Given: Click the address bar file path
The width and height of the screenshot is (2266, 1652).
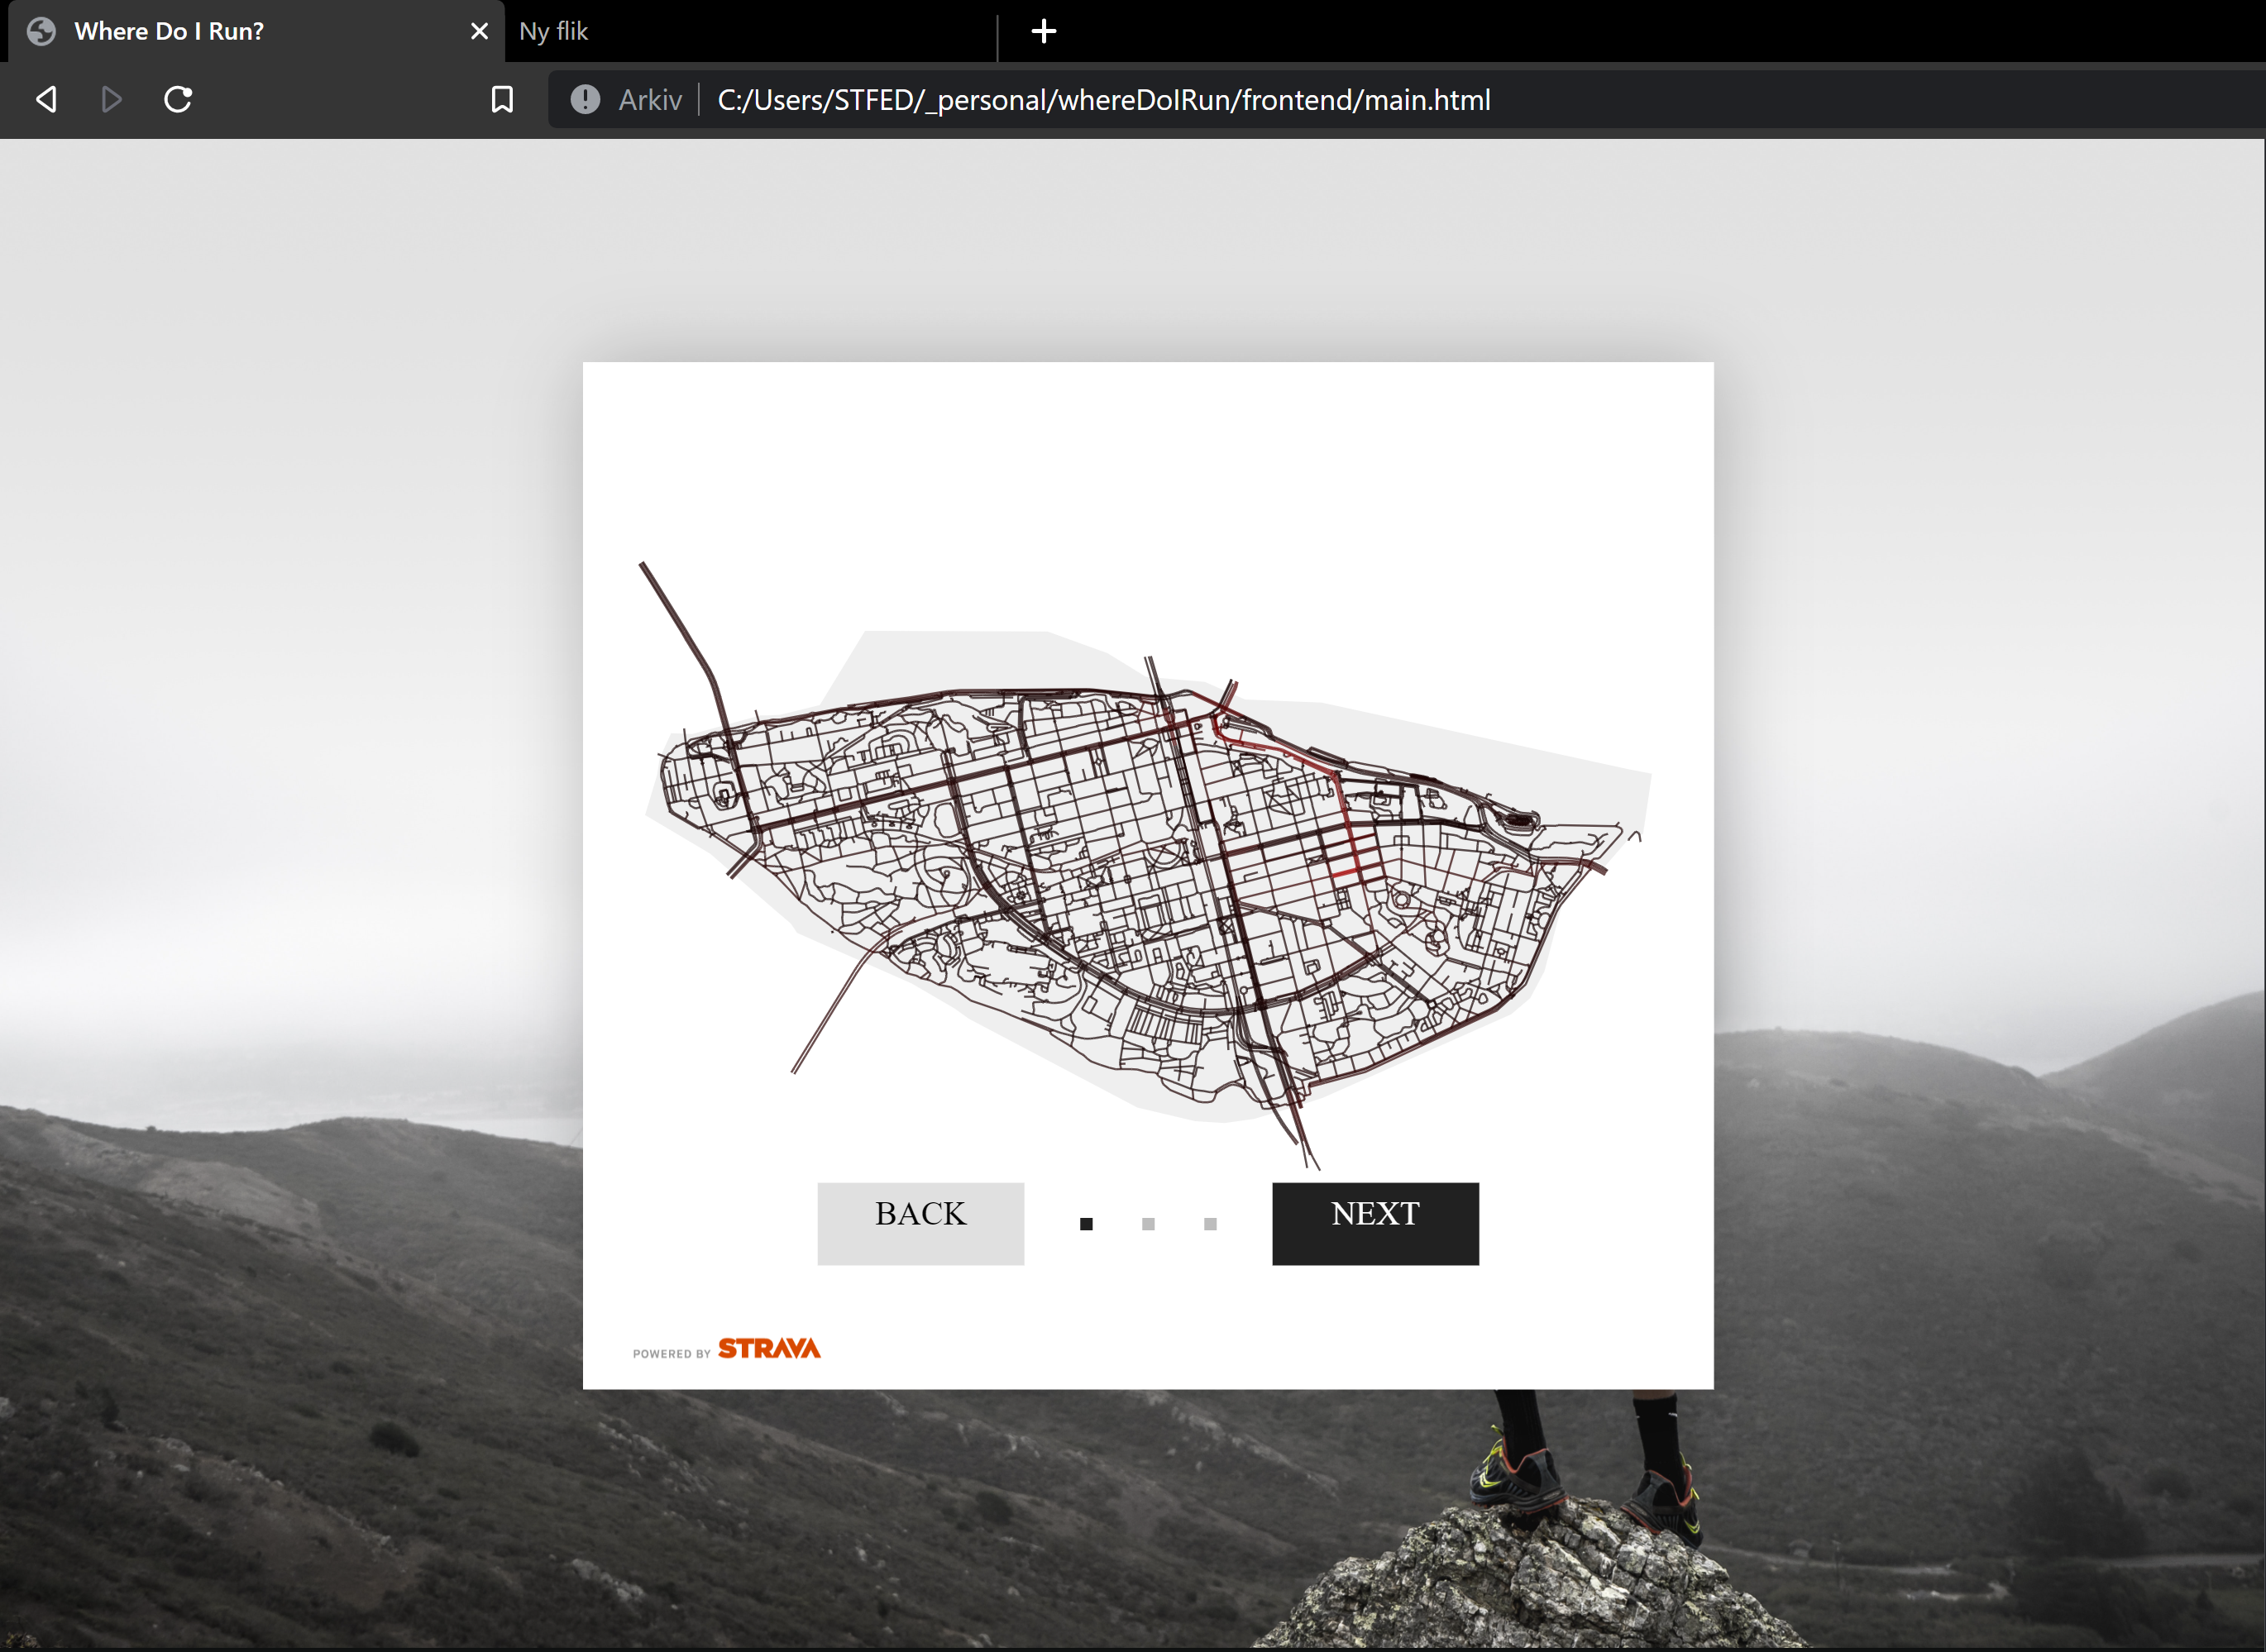Looking at the screenshot, I should point(1103,100).
